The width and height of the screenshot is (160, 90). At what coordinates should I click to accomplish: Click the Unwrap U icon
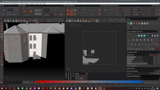[24, 11]
